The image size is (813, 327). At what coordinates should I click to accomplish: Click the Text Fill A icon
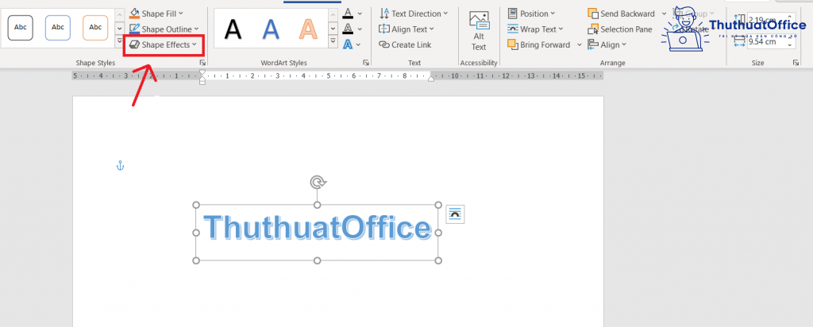(348, 13)
